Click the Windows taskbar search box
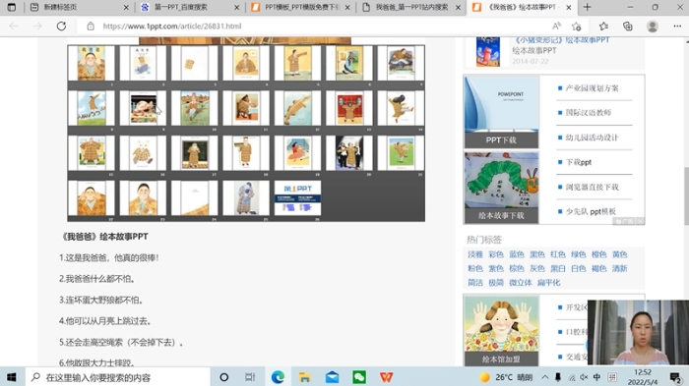 tap(118, 377)
